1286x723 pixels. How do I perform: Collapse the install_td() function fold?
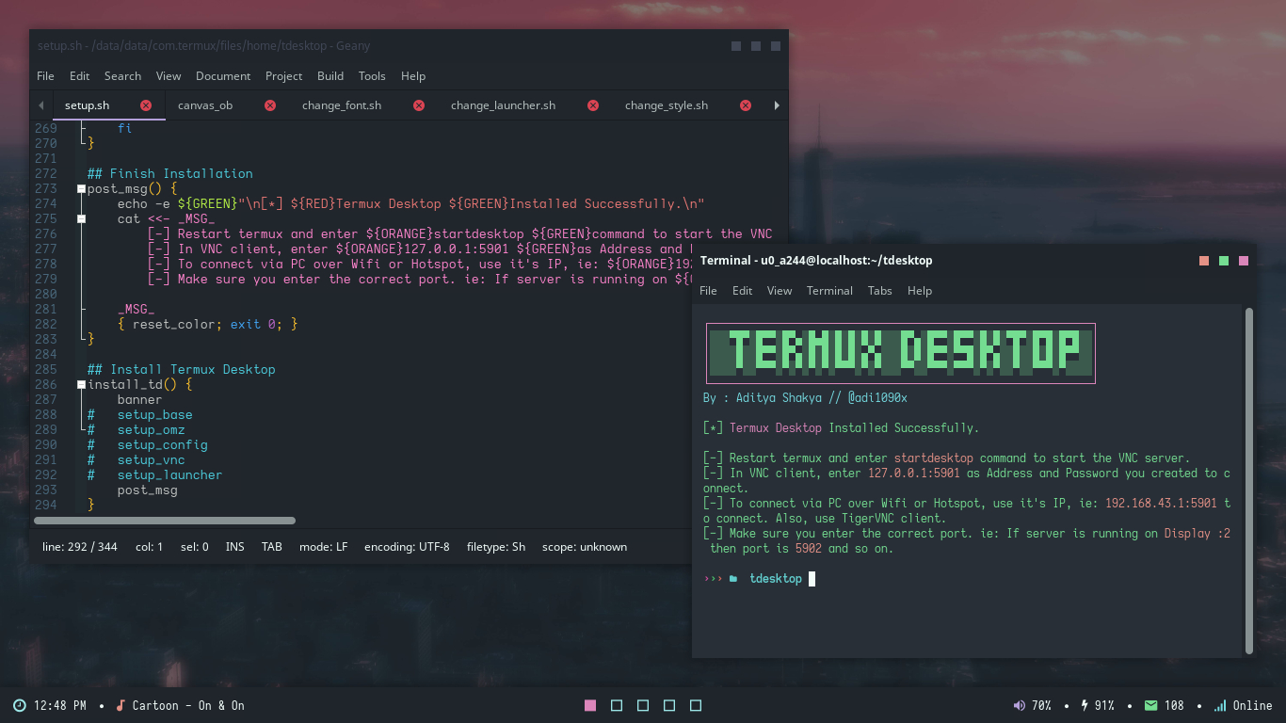(82, 384)
